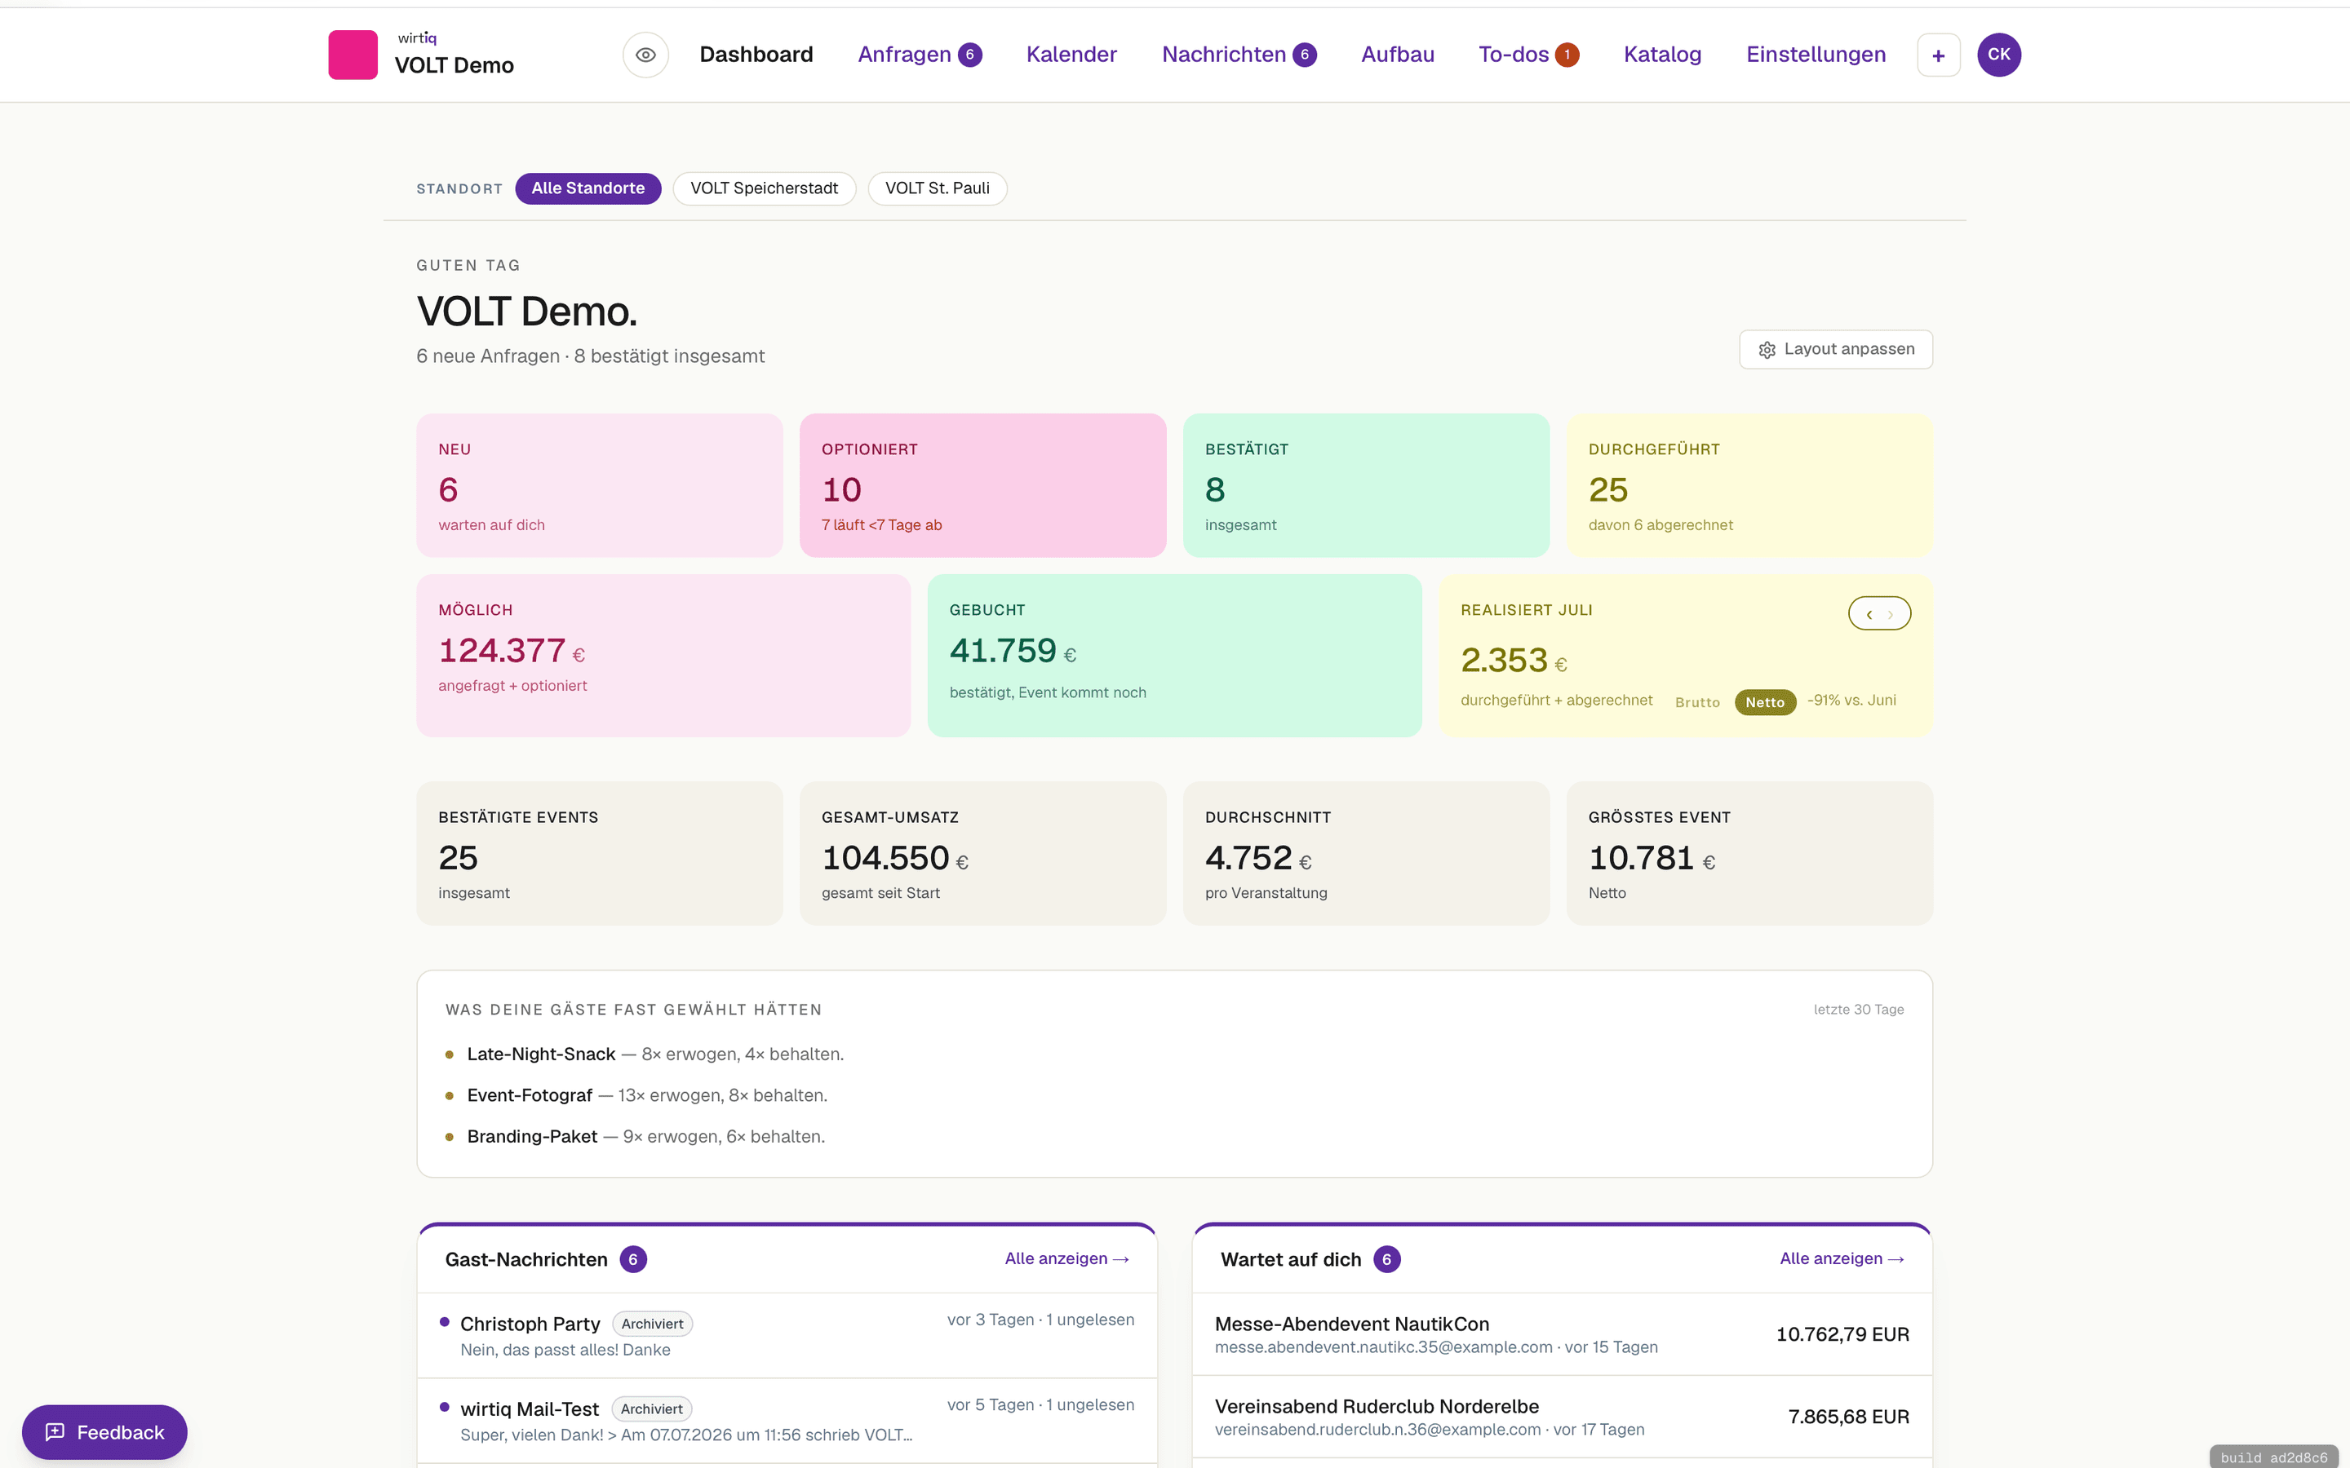This screenshot has height=1468, width=2350.
Task: Open the Kalender tab
Action: [x=1071, y=55]
